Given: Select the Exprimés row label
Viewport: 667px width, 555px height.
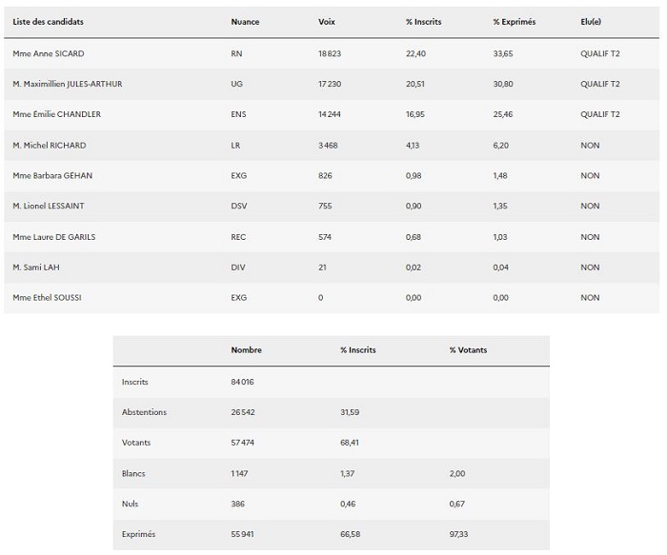Looking at the screenshot, I should click(x=138, y=534).
